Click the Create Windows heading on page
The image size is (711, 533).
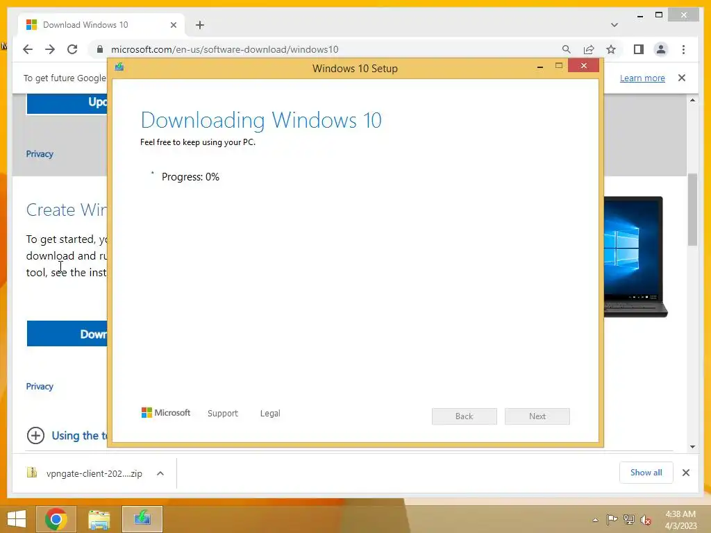tap(67, 210)
